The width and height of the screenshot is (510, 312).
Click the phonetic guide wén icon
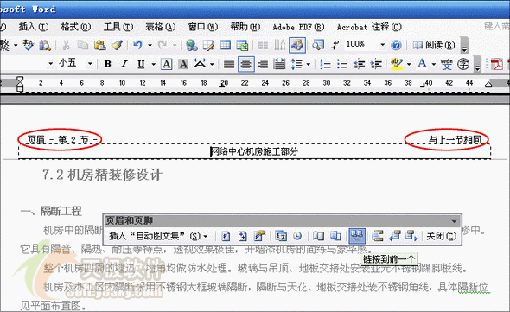tap(446, 64)
